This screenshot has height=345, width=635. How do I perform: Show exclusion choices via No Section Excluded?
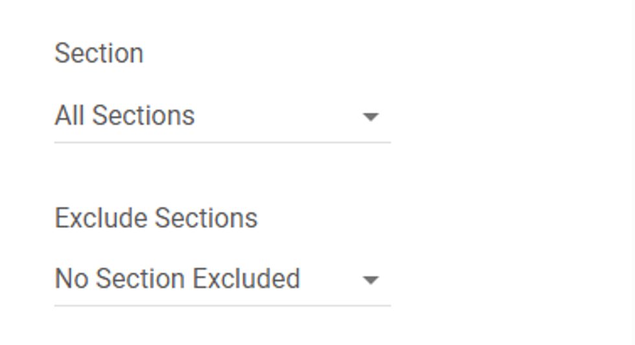click(x=222, y=280)
